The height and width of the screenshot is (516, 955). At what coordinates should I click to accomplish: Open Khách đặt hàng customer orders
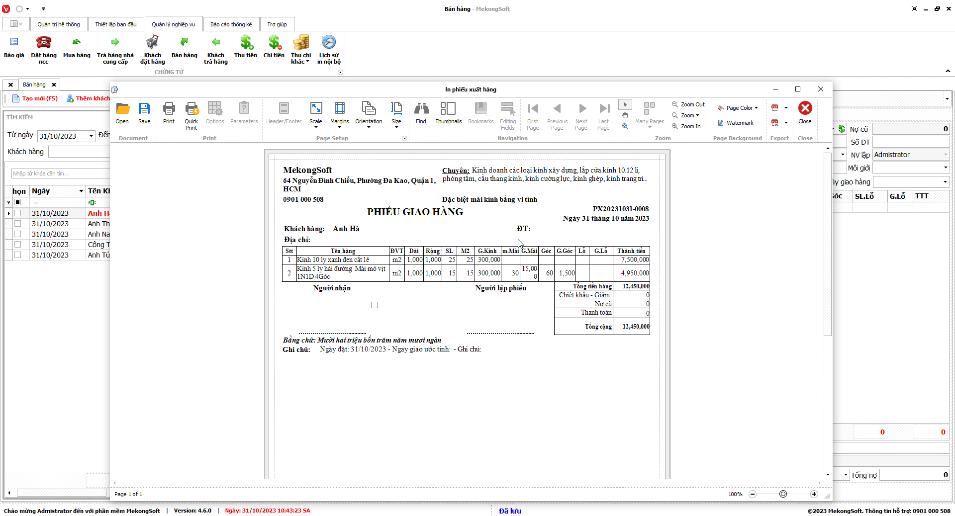pos(152,50)
